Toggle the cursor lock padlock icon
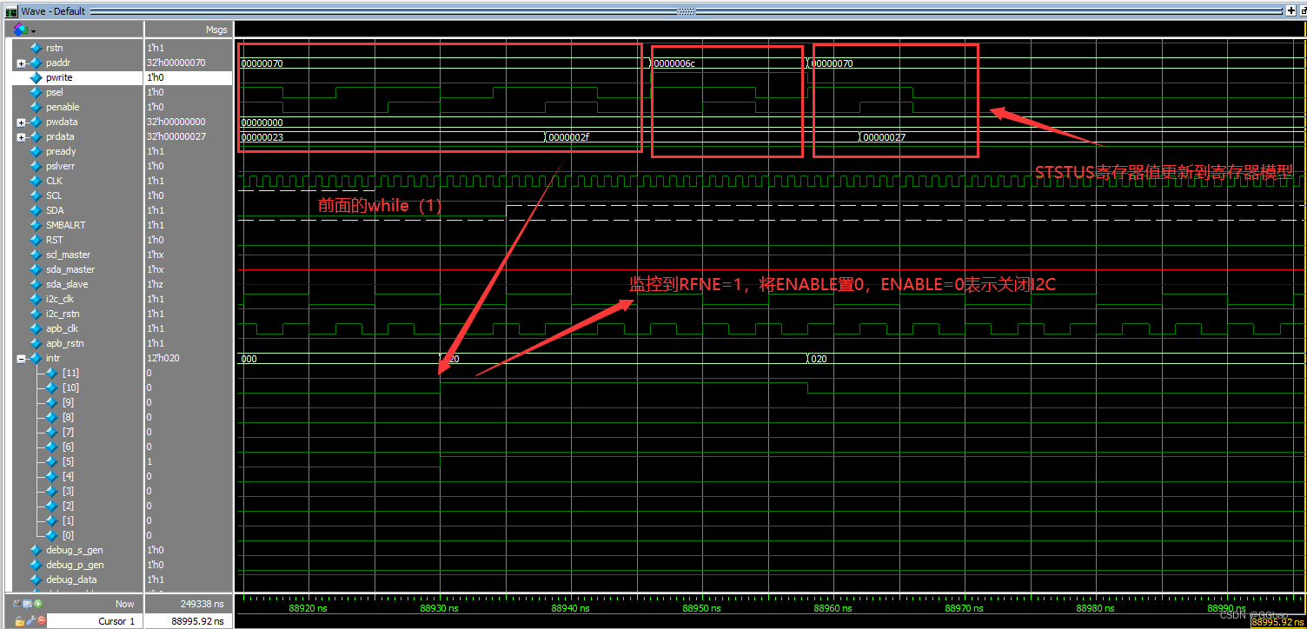This screenshot has width=1307, height=629. click(x=19, y=621)
